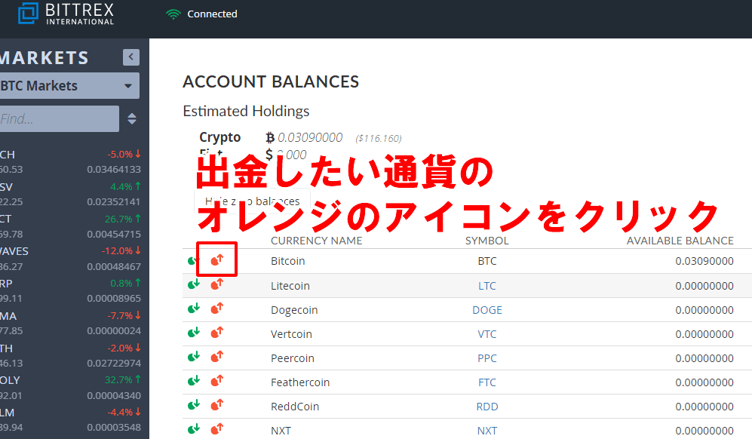Click the 4.4% change in the markets list
752x439 pixels.
tap(126, 186)
